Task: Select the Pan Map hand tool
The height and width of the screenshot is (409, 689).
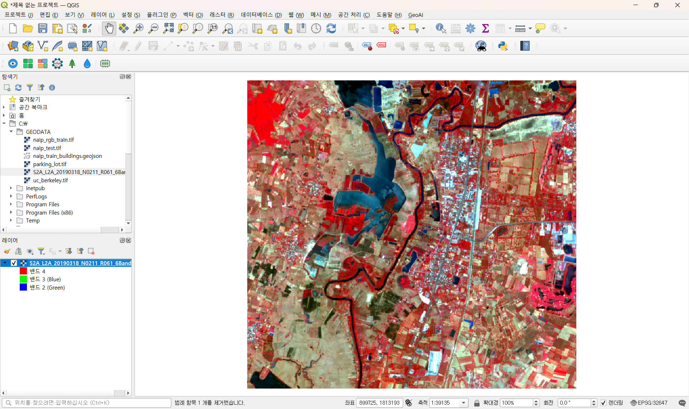Action: (x=109, y=28)
